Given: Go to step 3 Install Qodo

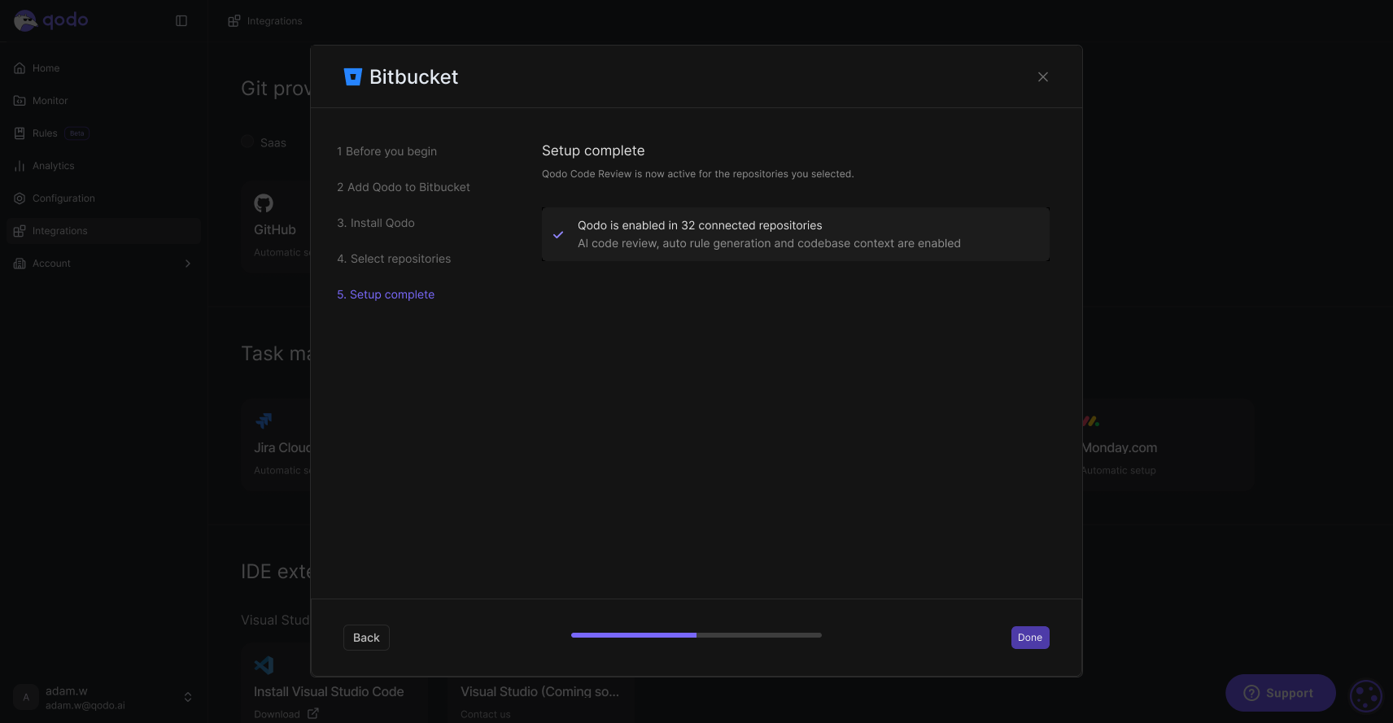Looking at the screenshot, I should coord(376,223).
